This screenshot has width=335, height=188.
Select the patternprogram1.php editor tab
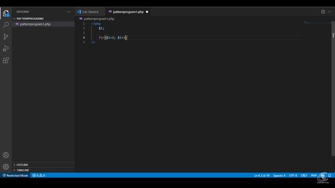coord(128,11)
